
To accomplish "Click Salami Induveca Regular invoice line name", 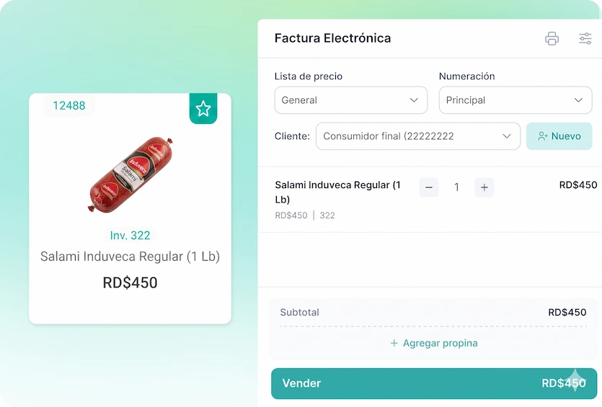I will pos(338,192).
